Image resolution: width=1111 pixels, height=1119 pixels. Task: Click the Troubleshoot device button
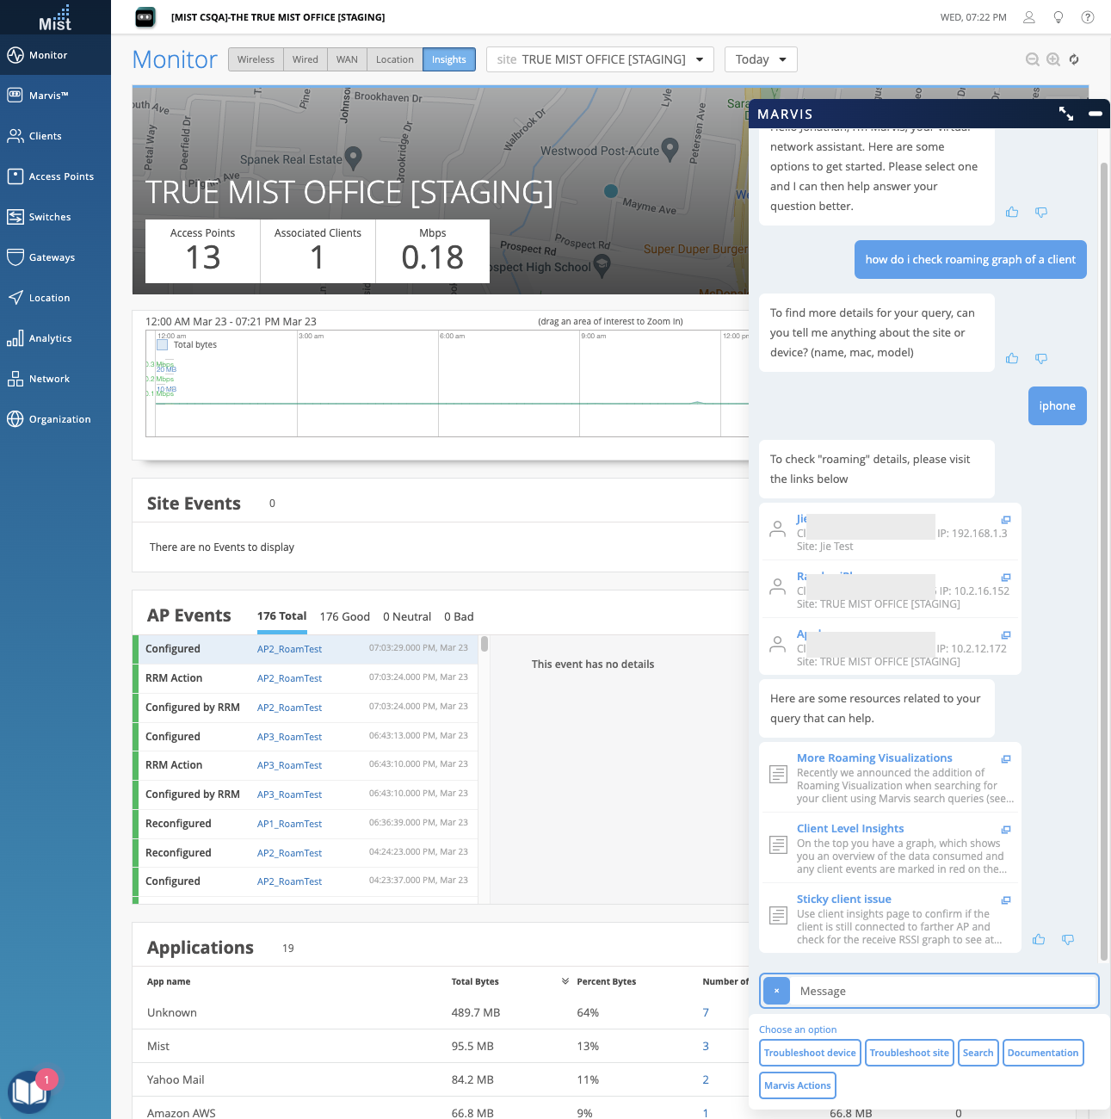810,1053
